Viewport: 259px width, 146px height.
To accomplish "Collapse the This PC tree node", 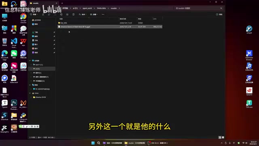I will (30, 61).
